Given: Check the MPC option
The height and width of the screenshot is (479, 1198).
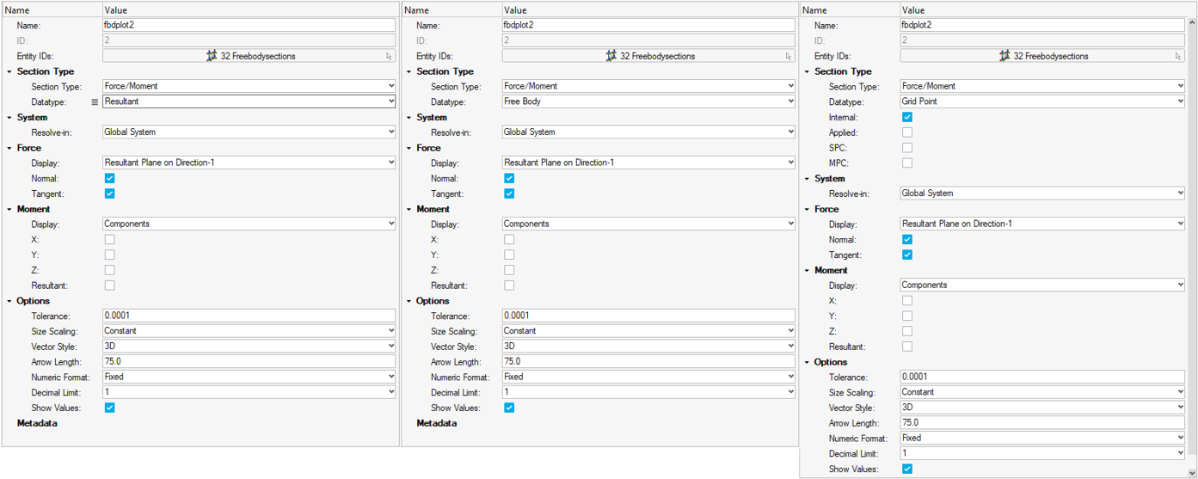Looking at the screenshot, I should [x=906, y=163].
